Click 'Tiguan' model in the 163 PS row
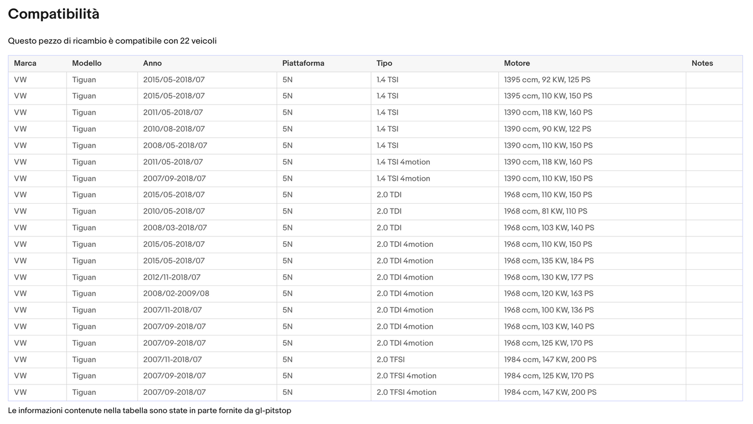This screenshot has width=753, height=424. pyautogui.click(x=84, y=293)
